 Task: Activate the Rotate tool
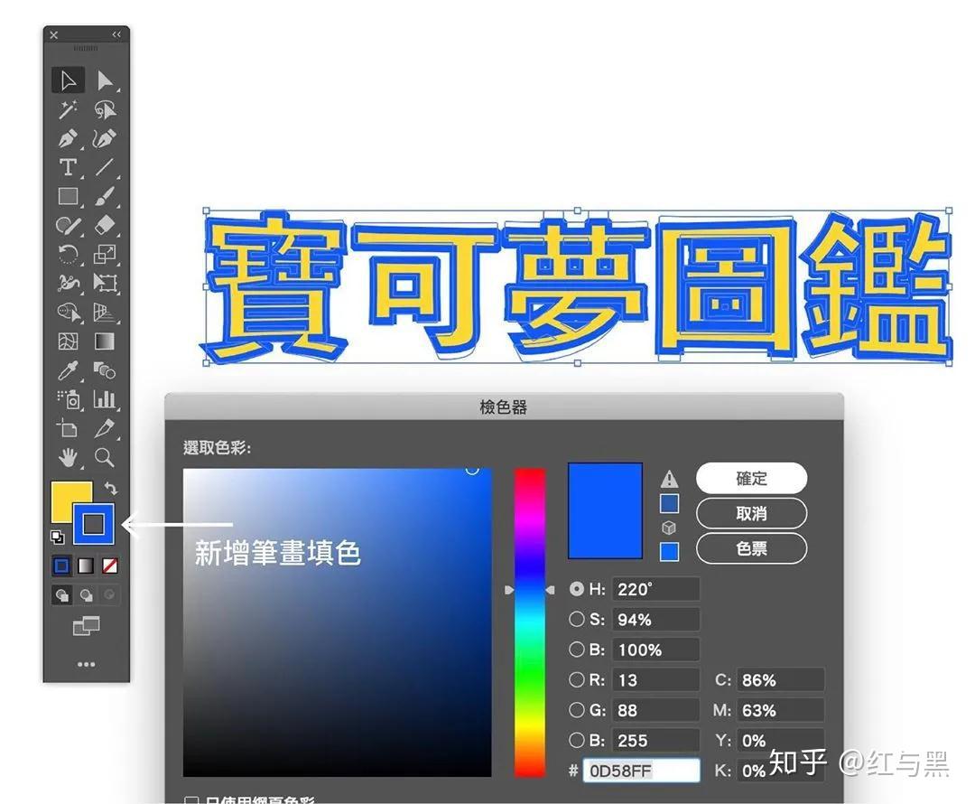pyautogui.click(x=68, y=254)
